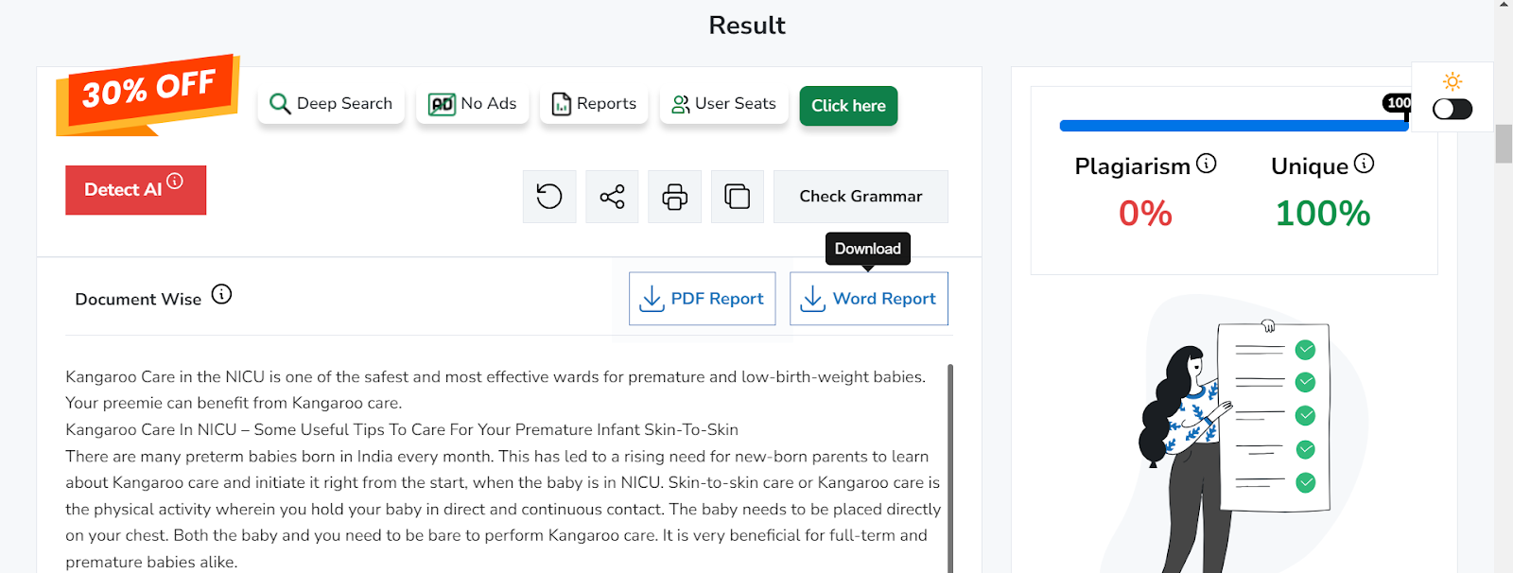Click the printer icon to print result
This screenshot has width=1513, height=573.
tap(674, 197)
